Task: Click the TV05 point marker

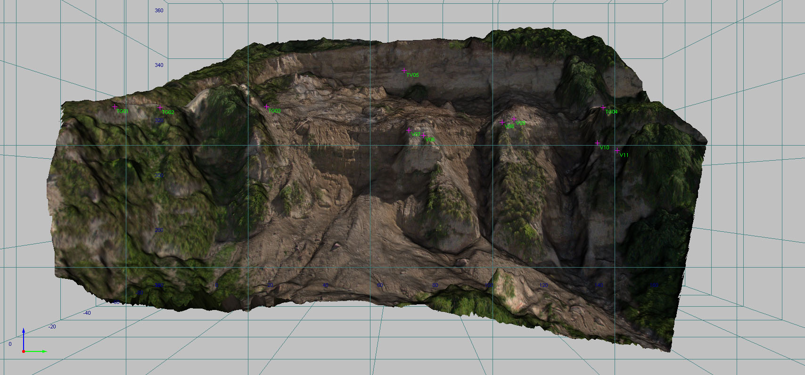Action: pos(404,71)
